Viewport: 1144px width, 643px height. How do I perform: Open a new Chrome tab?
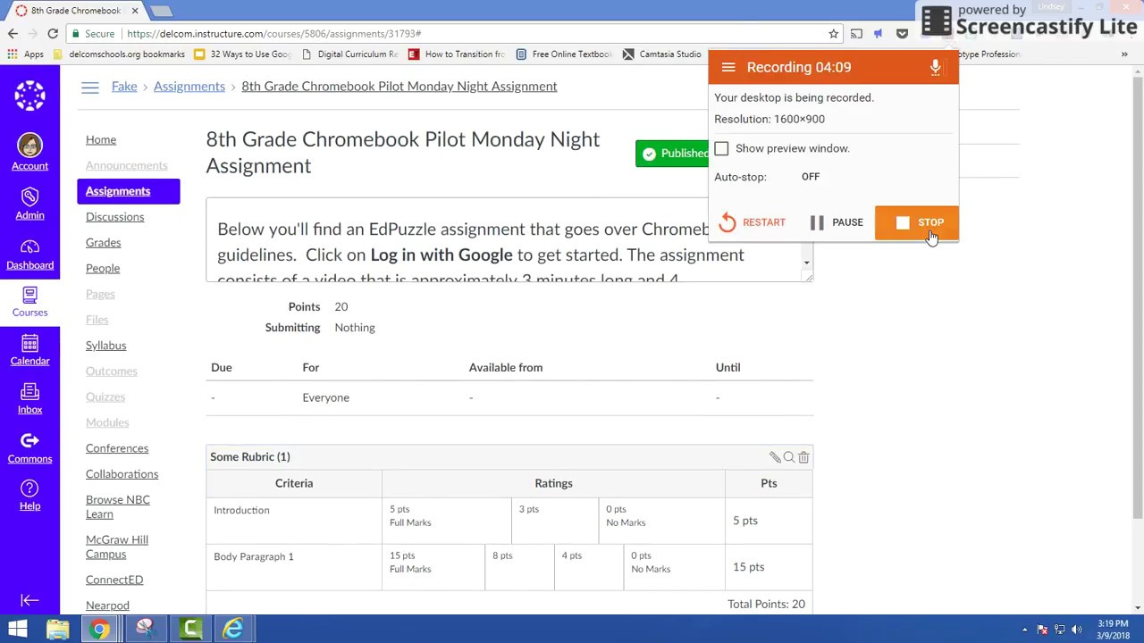(161, 11)
